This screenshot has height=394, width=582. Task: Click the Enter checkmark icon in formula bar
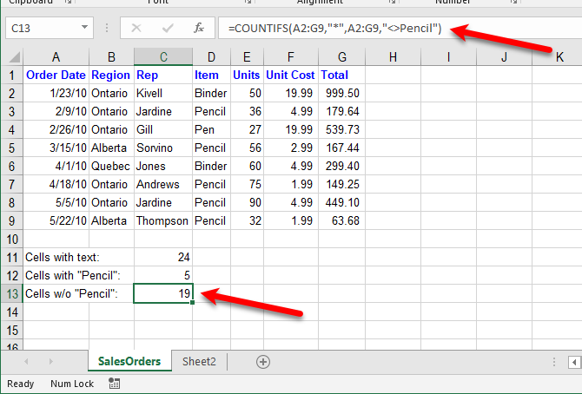[x=167, y=29]
